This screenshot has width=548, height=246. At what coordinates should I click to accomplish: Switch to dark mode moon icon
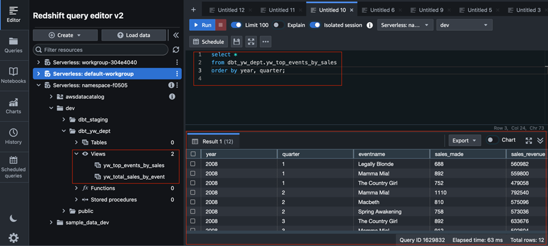[13, 218]
